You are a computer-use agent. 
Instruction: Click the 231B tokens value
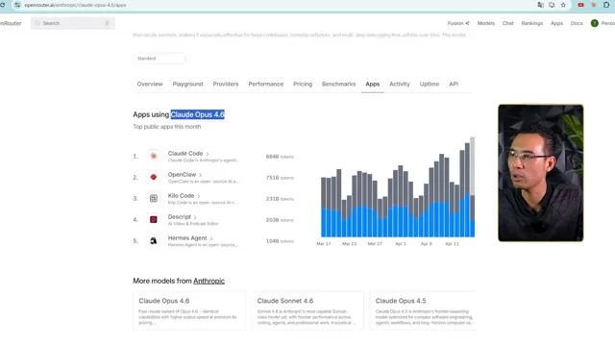(x=280, y=199)
